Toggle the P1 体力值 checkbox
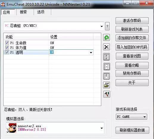154x139 pixels. pyautogui.click(x=7, y=47)
